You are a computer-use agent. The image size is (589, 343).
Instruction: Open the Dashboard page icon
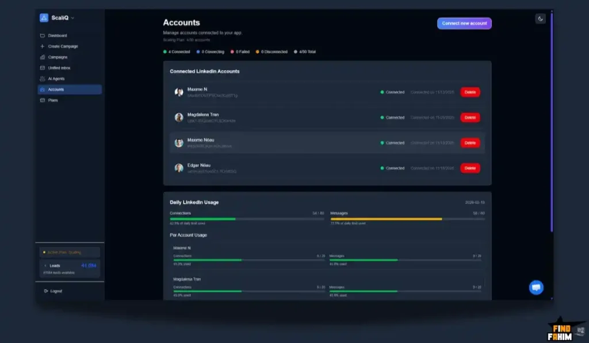[x=43, y=36]
